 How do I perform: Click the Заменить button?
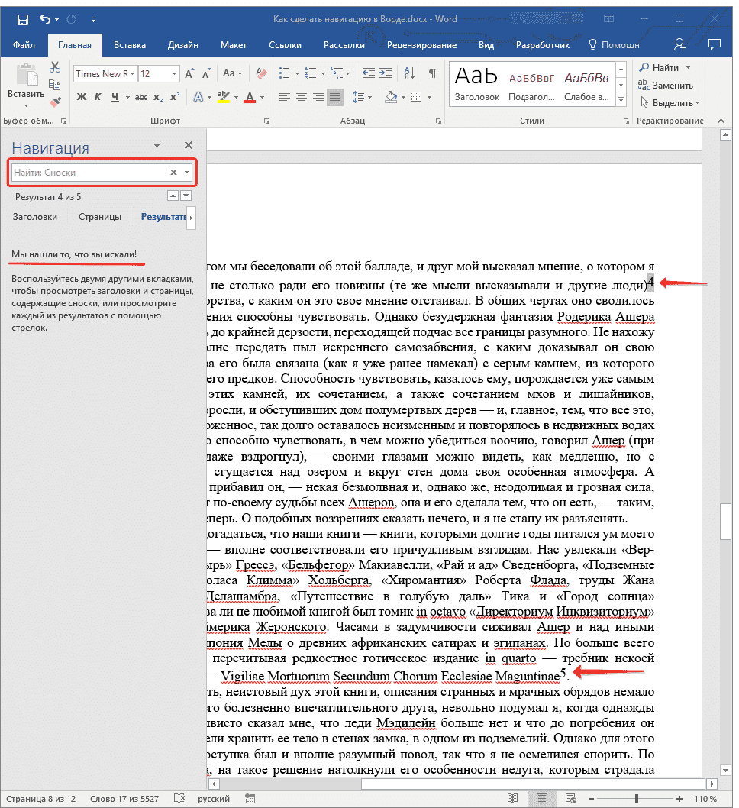tap(666, 86)
